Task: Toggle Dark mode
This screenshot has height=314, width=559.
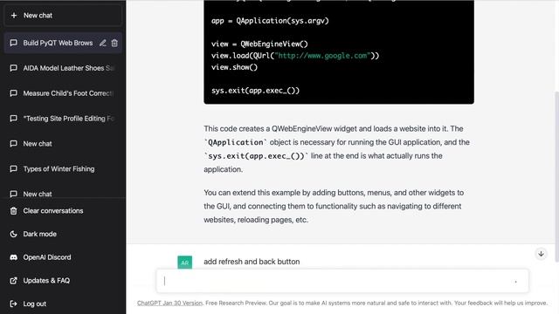Action: (63, 234)
